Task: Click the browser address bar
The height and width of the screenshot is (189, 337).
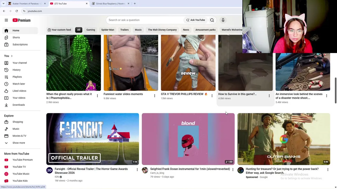Action: pos(132,11)
